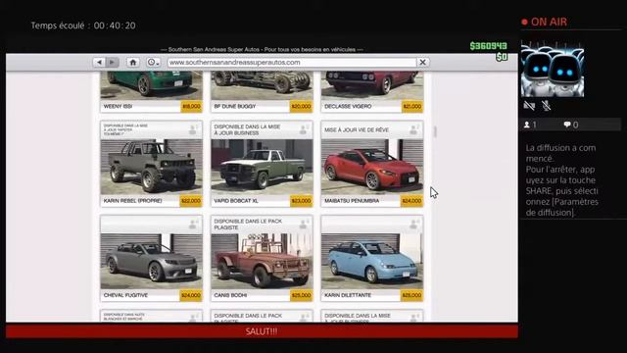Click the player icon on Karin Dilettante card
The height and width of the screenshot is (353, 627).
click(x=413, y=225)
